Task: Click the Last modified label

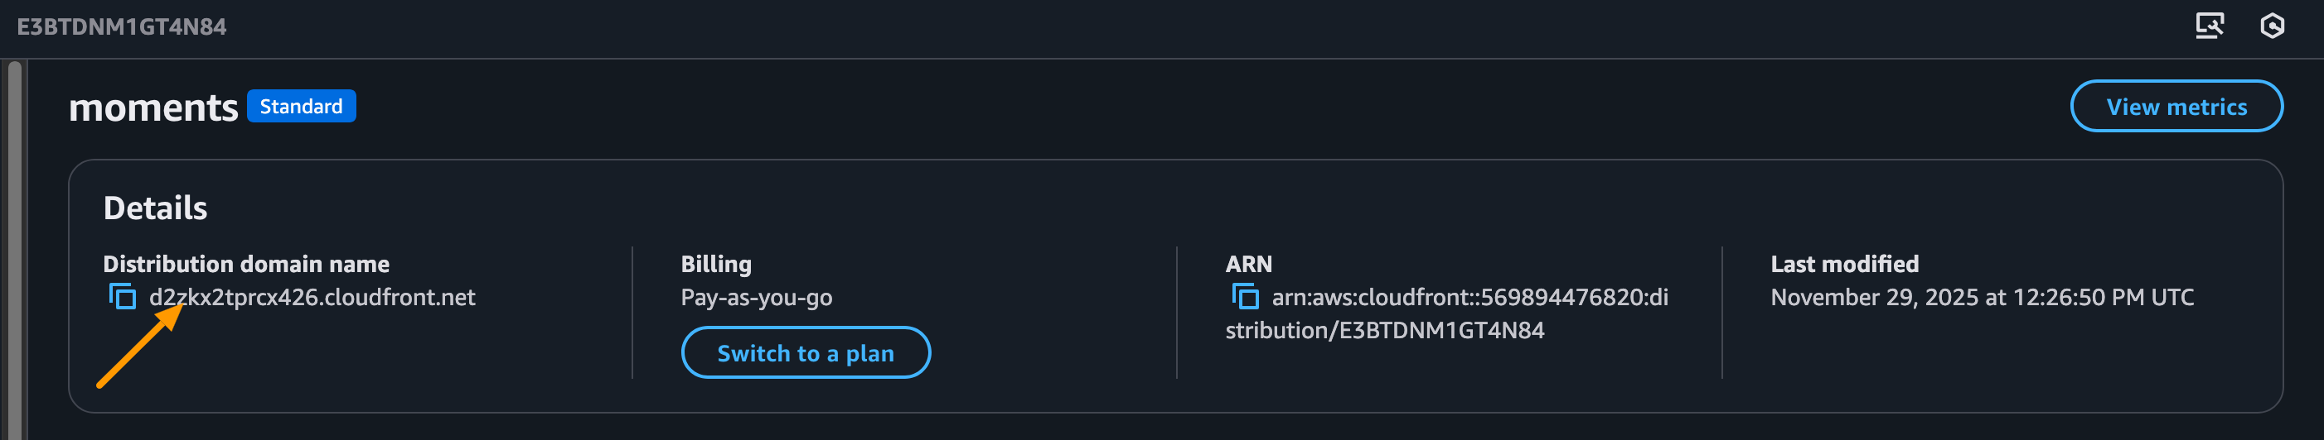Action: point(1844,264)
